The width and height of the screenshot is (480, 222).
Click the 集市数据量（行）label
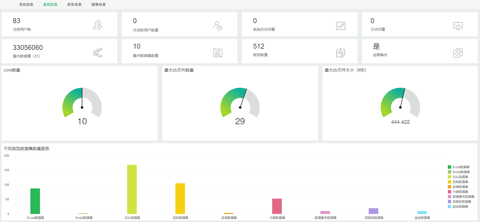pyautogui.click(x=26, y=56)
